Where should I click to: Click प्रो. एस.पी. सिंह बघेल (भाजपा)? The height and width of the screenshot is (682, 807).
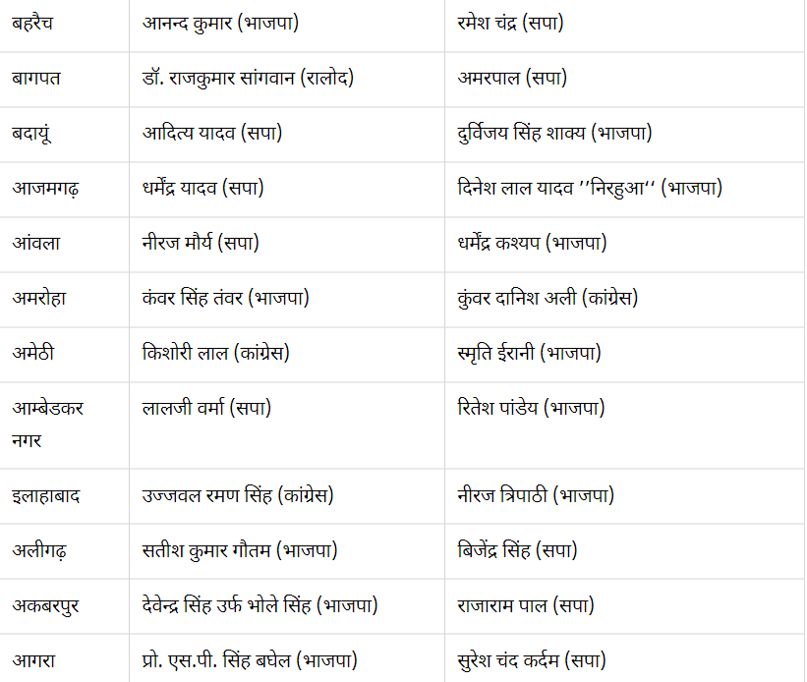[250, 661]
